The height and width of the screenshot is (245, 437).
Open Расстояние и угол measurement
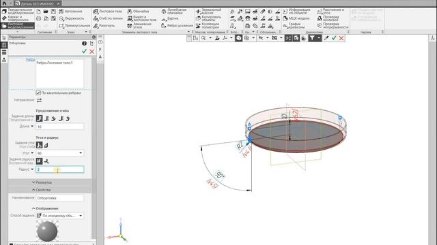point(330,12)
